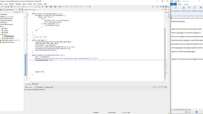The height and width of the screenshot is (114, 203).
Task: Click the filter funnel icon in Project Explorer
Action: (x=20, y=12)
